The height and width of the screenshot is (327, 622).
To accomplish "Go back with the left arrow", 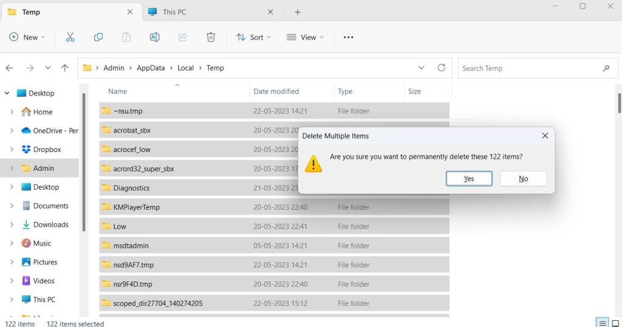I will [x=10, y=68].
